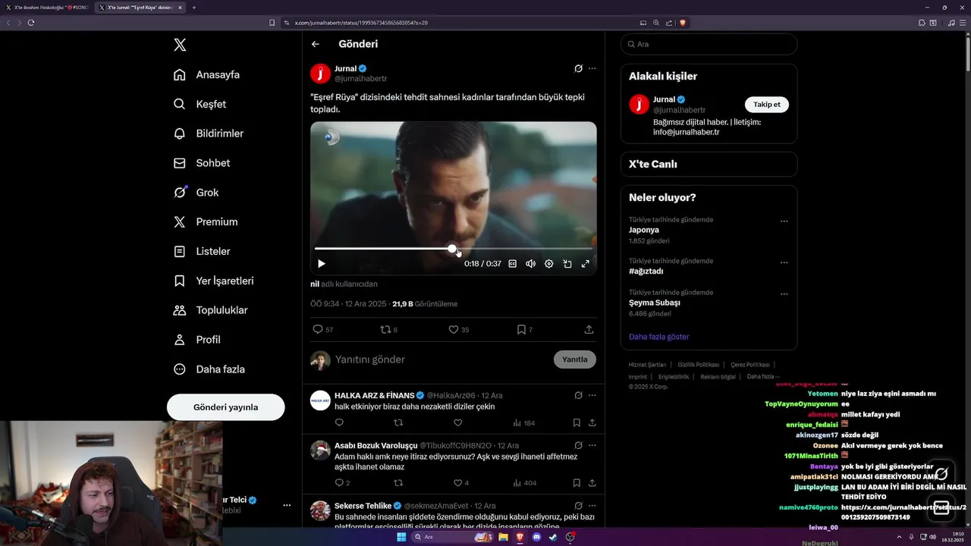Bookmark the HALKA ARZ & FİNANS reply
This screenshot has width=971, height=546.
click(577, 423)
